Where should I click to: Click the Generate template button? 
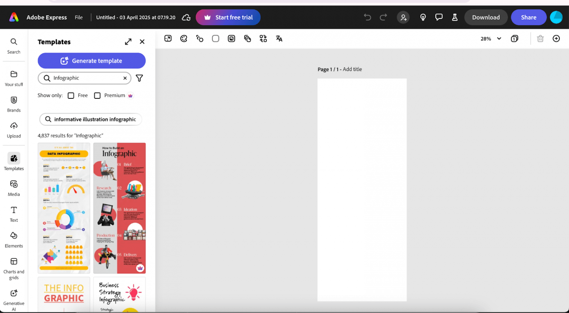pyautogui.click(x=91, y=61)
